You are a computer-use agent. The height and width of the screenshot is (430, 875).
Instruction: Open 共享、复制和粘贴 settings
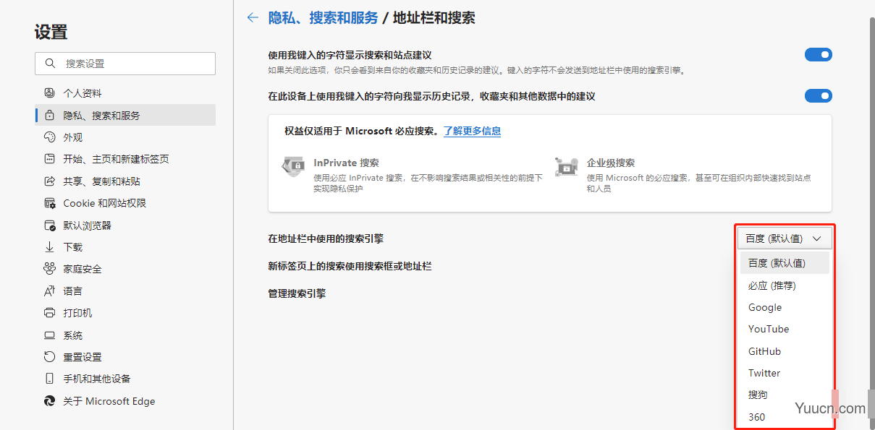point(125,181)
